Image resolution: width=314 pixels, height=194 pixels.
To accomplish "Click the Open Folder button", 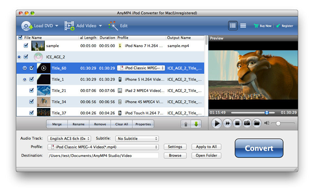I will pyautogui.click(x=206, y=155).
